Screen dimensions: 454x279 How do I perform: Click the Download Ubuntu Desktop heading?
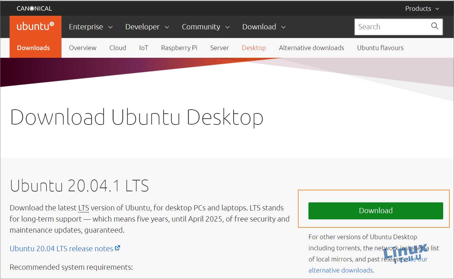(x=137, y=117)
